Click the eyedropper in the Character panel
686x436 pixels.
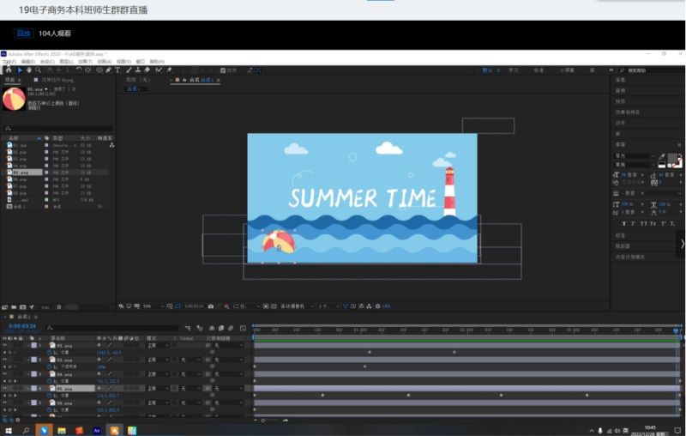(661, 158)
